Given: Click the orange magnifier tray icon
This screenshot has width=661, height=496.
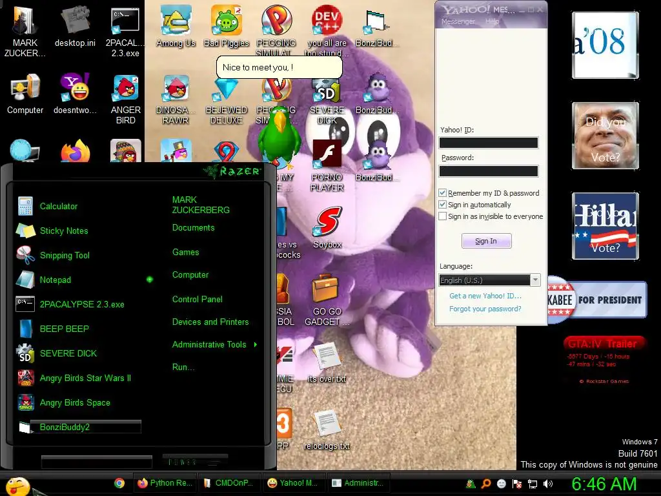Looking at the screenshot, I should point(485,484).
